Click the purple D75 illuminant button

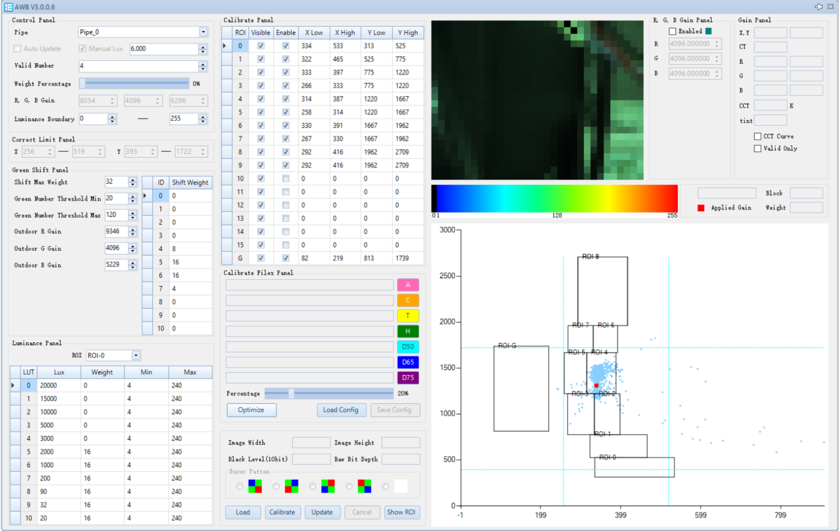(407, 377)
